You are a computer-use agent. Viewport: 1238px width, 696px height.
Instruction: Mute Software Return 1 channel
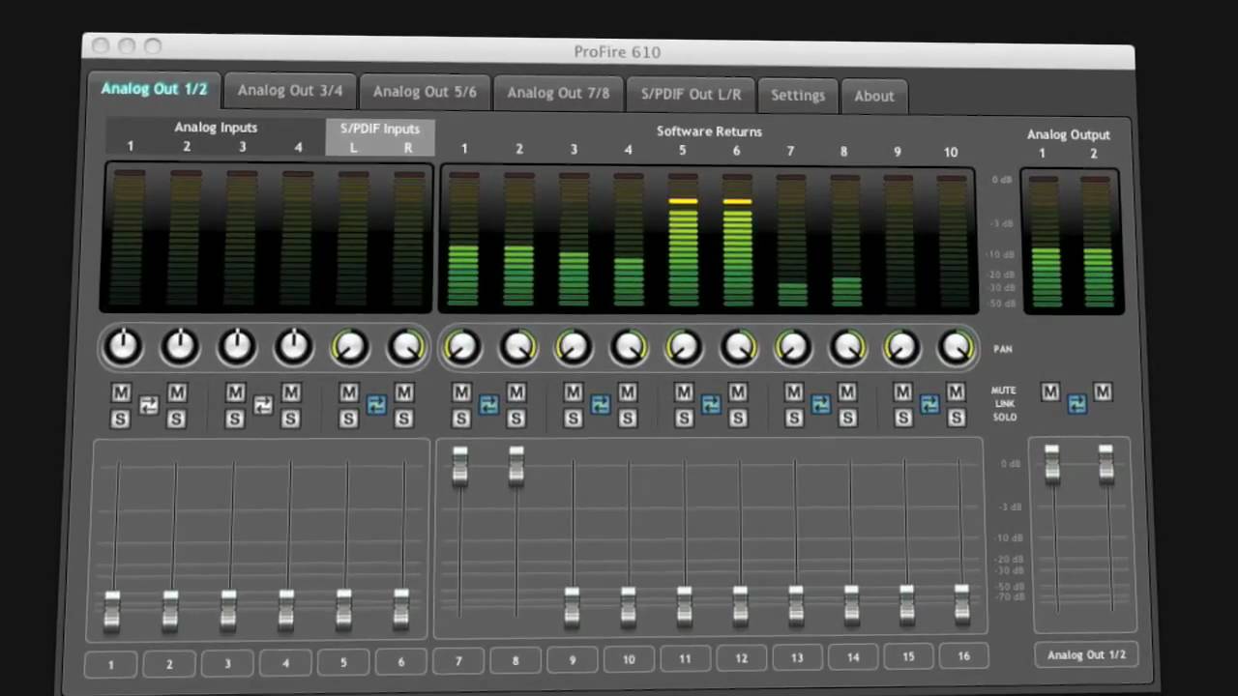[x=461, y=392]
